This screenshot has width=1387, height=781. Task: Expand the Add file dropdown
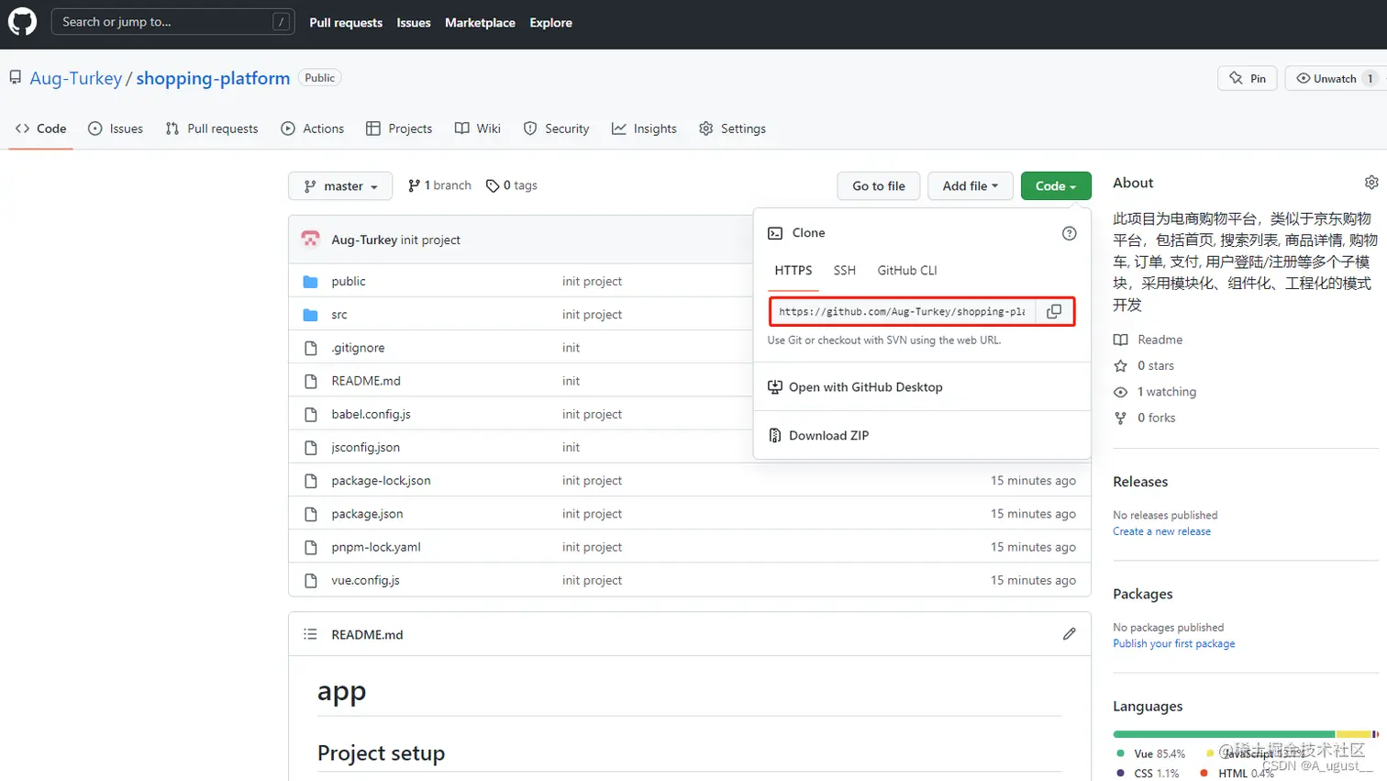[x=971, y=186]
